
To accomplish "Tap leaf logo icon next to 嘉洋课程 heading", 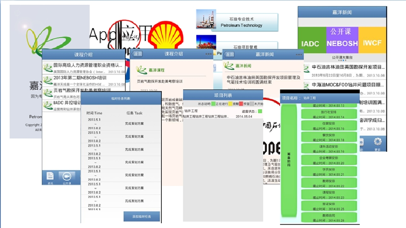I will pyautogui.click(x=142, y=70).
